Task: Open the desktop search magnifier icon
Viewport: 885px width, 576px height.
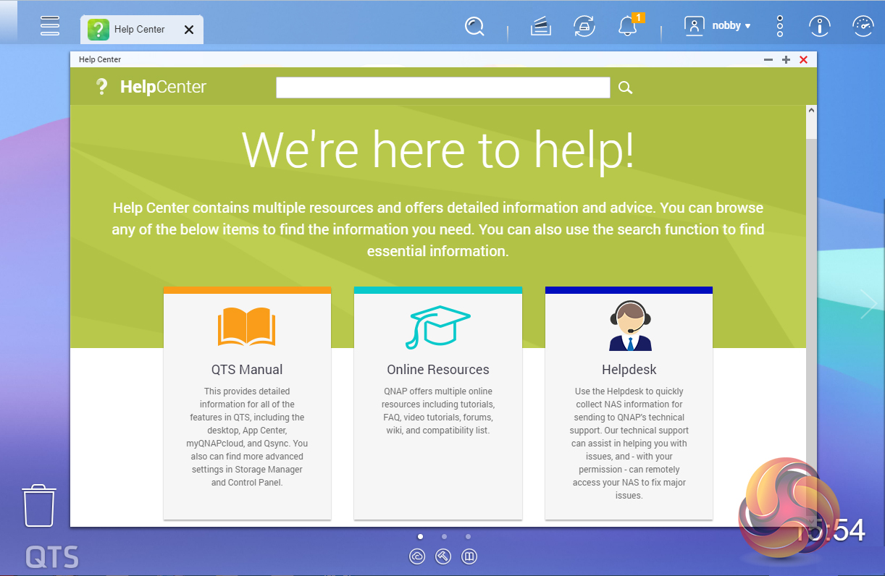Action: pyautogui.click(x=474, y=27)
